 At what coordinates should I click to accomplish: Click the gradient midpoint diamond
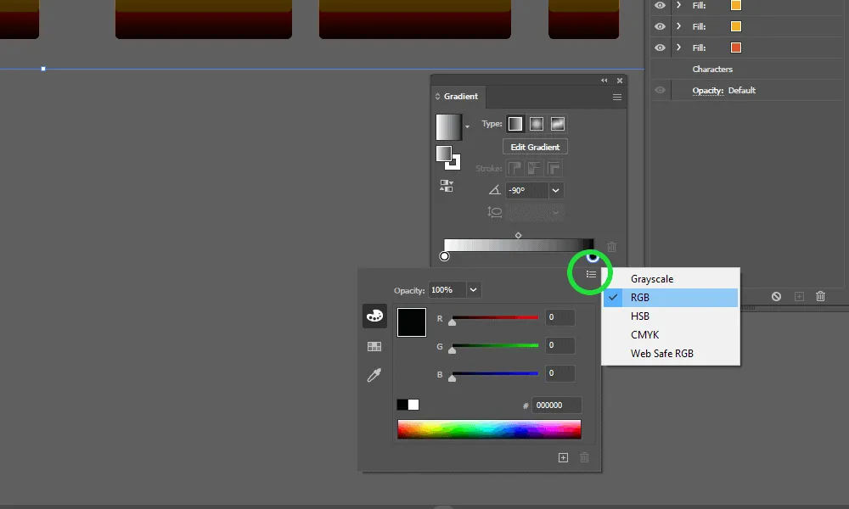tap(518, 235)
